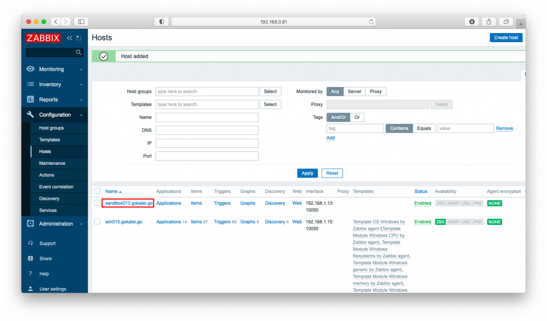This screenshot has height=321, width=547.
Task: Collapse the Configuration menu chevron
Action: pyautogui.click(x=81, y=115)
